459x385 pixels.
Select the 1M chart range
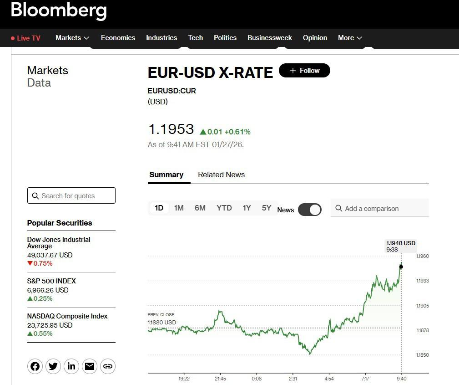[x=179, y=208]
